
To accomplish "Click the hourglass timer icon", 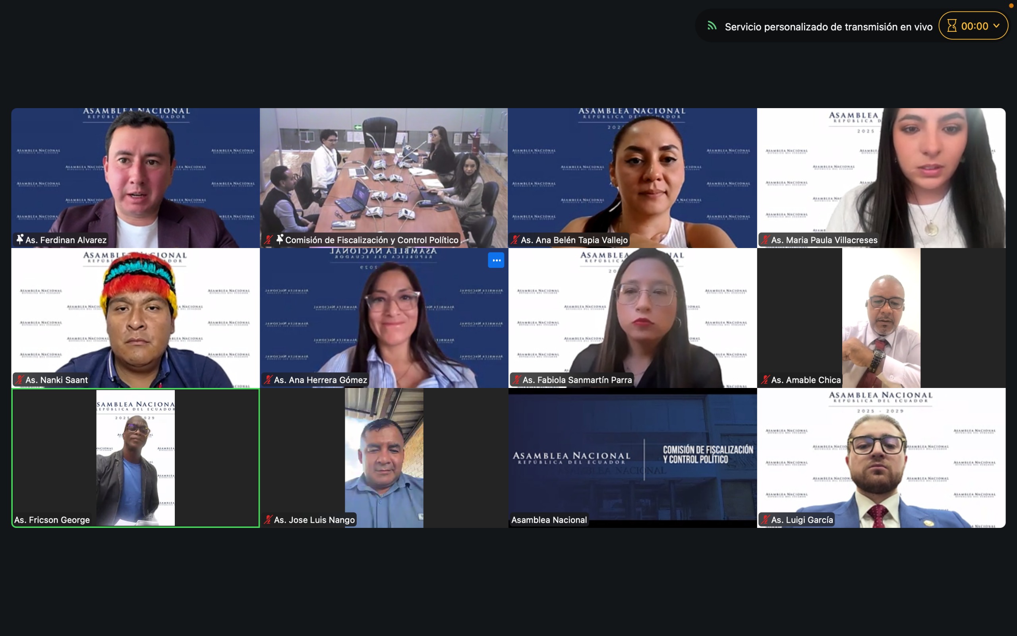I will tap(952, 26).
